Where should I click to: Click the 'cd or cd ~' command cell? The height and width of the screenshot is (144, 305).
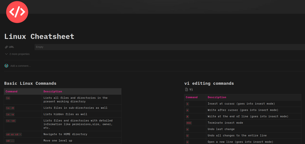[14, 134]
